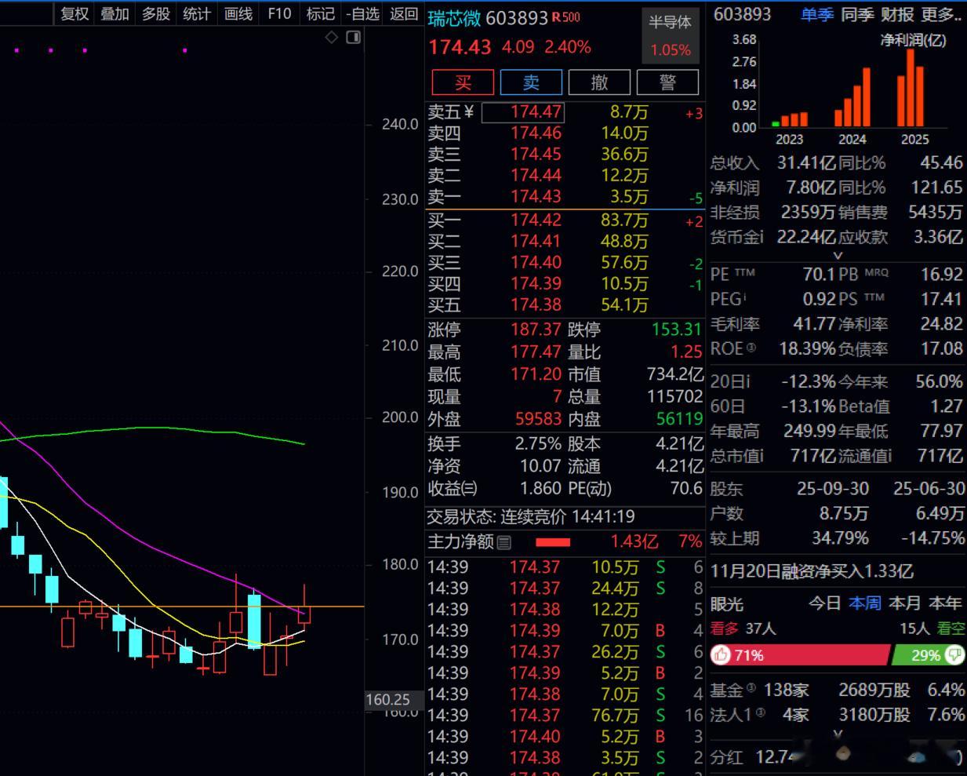Click the 11月20日融资净买入1.33亿 news line
The image size is (967, 776).
(x=812, y=571)
